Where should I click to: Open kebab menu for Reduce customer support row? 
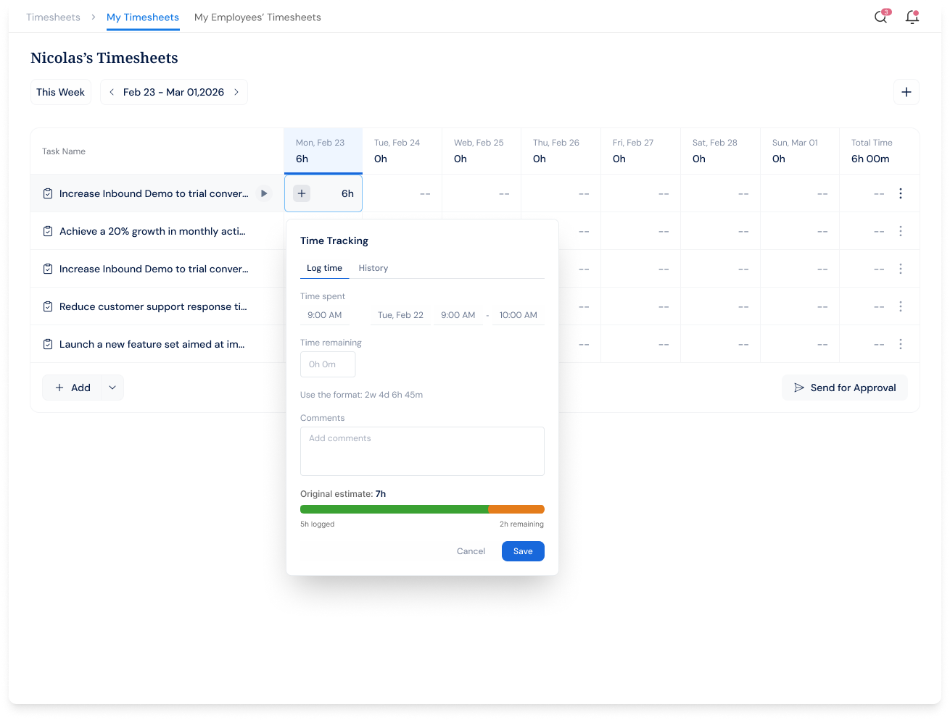tap(901, 306)
